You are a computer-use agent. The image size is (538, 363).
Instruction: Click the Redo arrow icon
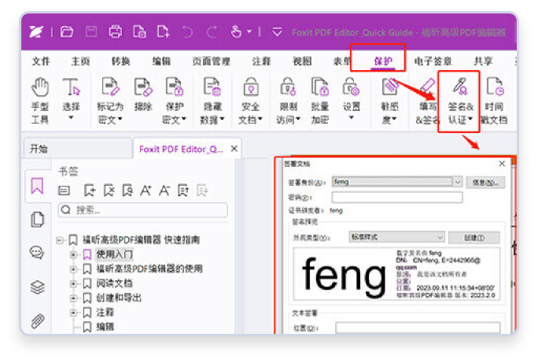tap(212, 32)
